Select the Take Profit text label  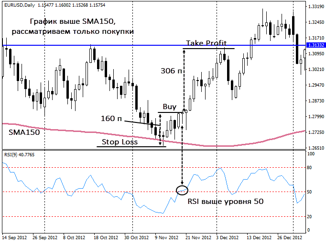206,43
